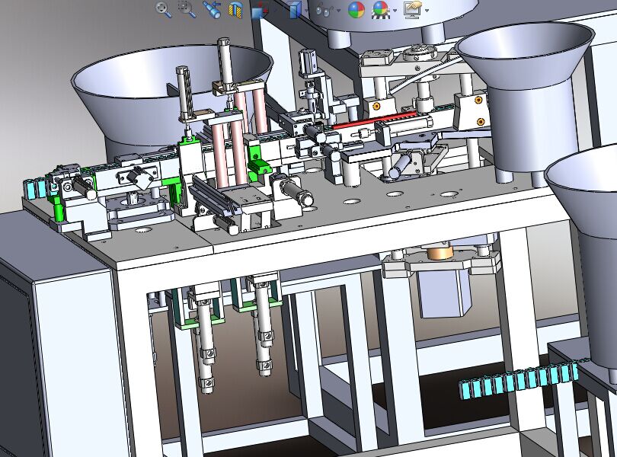Expand the Hide/Show Items dropdown arrow
Screen dimensions: 617x457
pyautogui.click(x=338, y=11)
